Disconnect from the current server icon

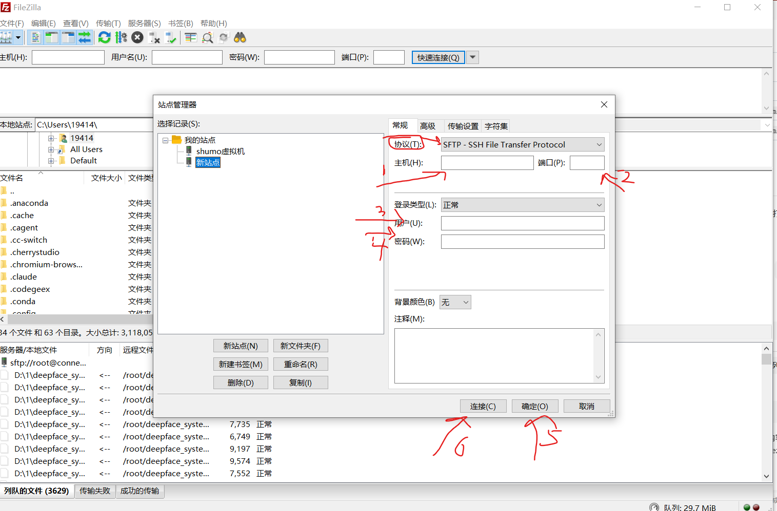pyautogui.click(x=154, y=37)
